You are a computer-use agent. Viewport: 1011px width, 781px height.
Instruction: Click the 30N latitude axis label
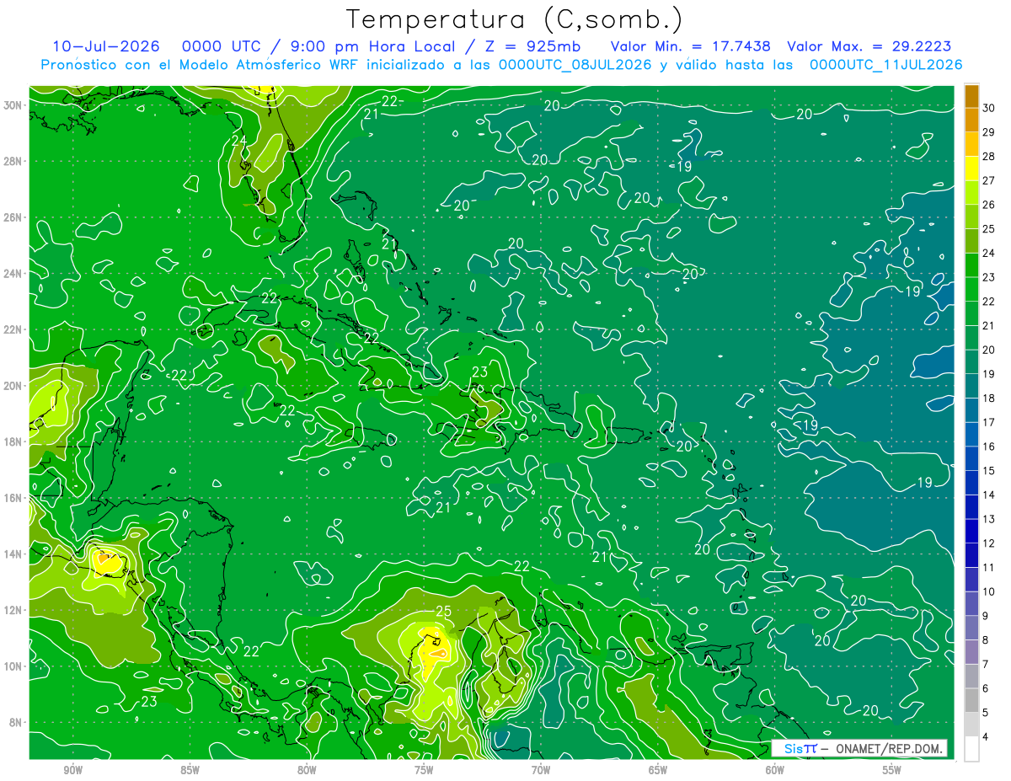(13, 105)
